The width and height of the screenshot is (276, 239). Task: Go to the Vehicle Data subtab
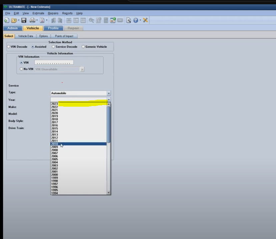26,36
